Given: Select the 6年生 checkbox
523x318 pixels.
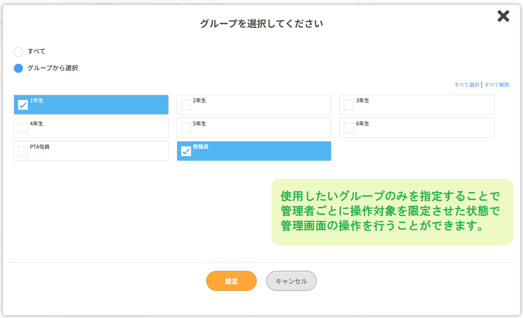Looking at the screenshot, I should click(x=349, y=128).
